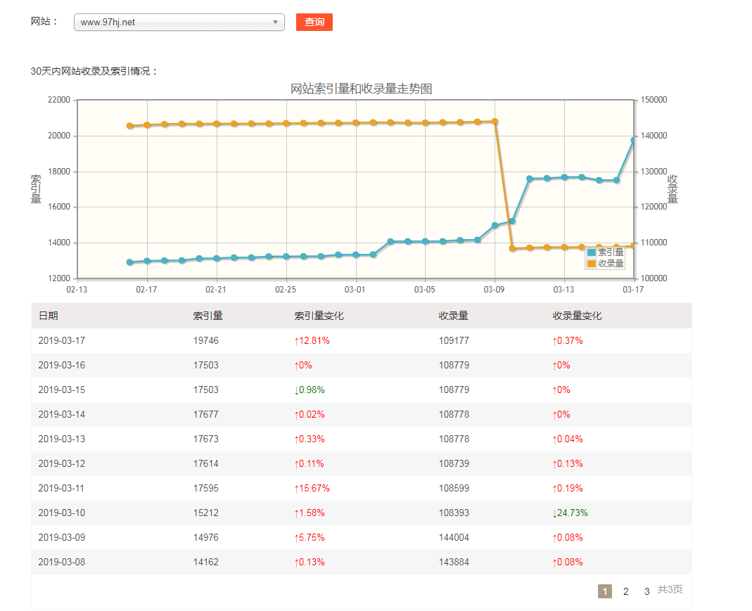
Task: Click collected value 108739
Action: (x=454, y=463)
